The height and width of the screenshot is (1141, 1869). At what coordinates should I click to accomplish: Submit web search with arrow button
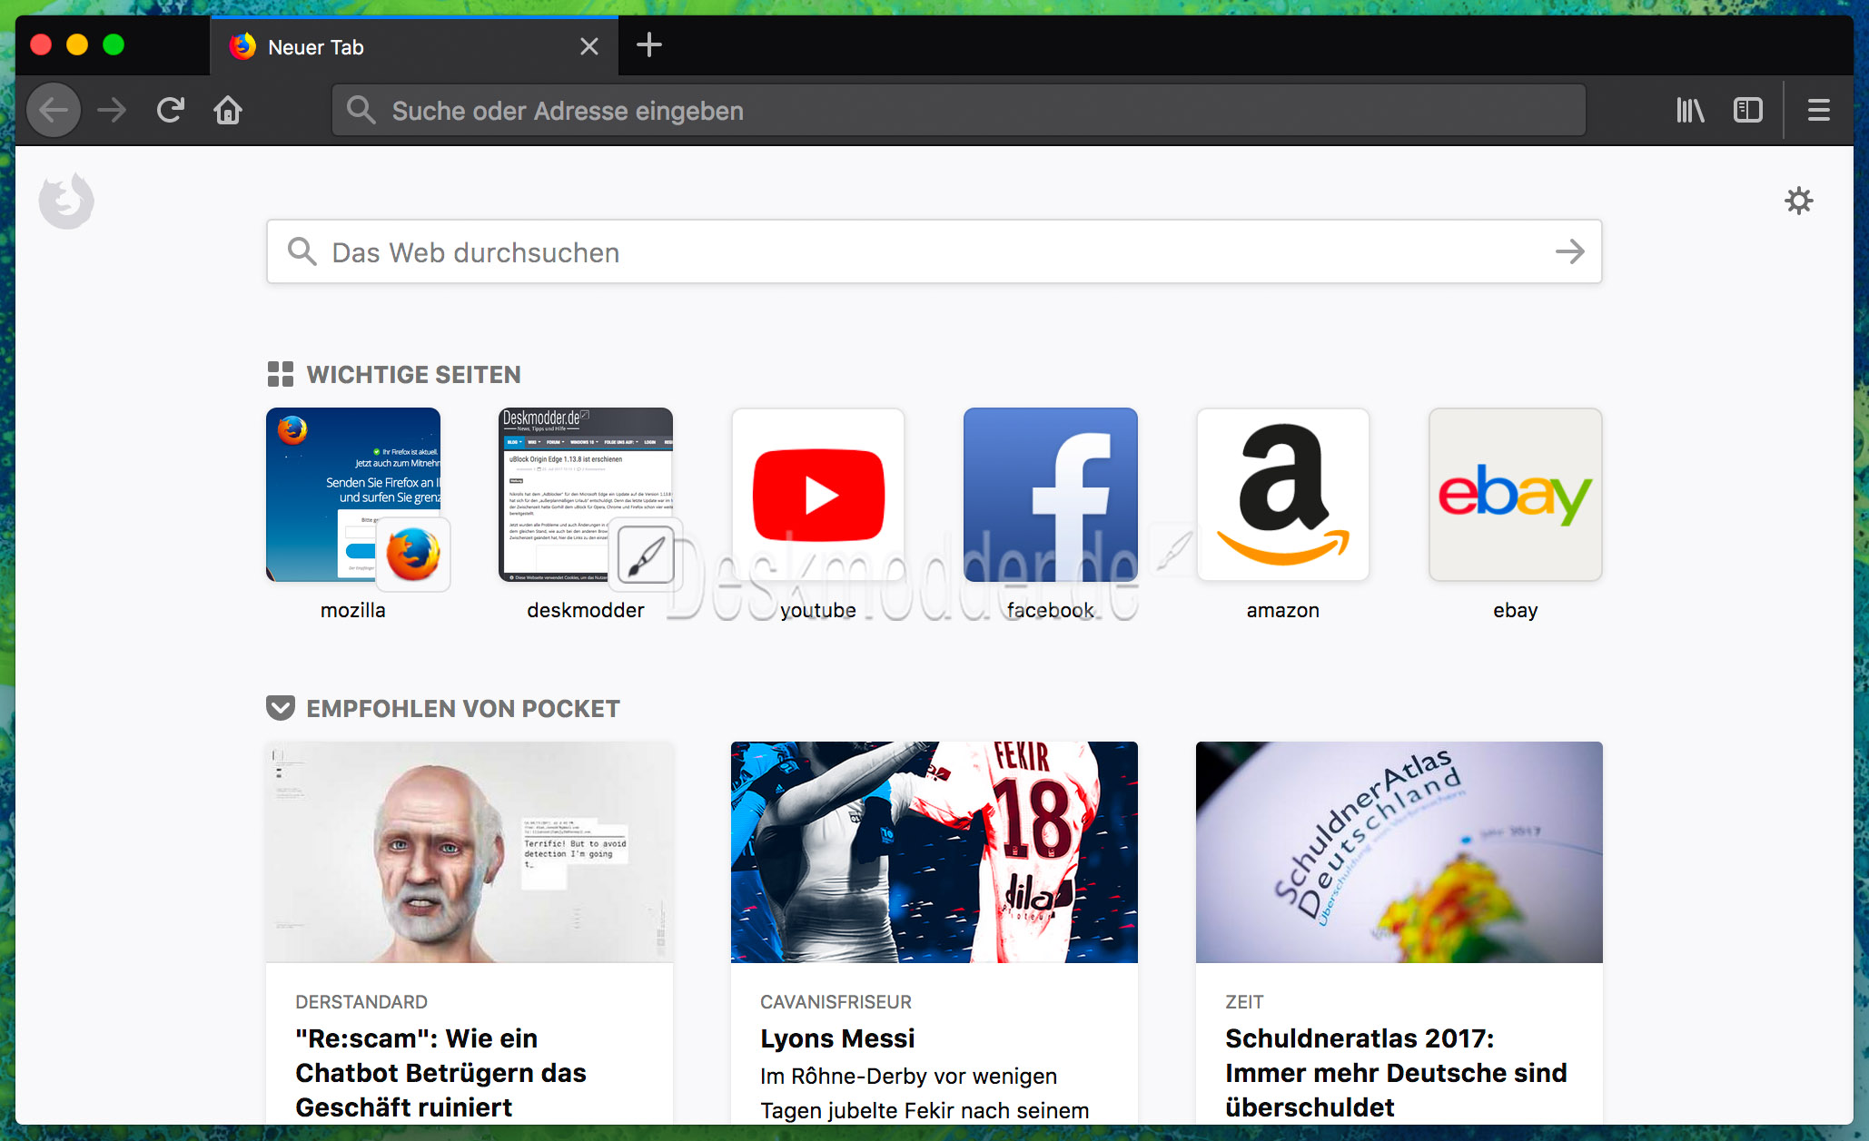tap(1570, 251)
